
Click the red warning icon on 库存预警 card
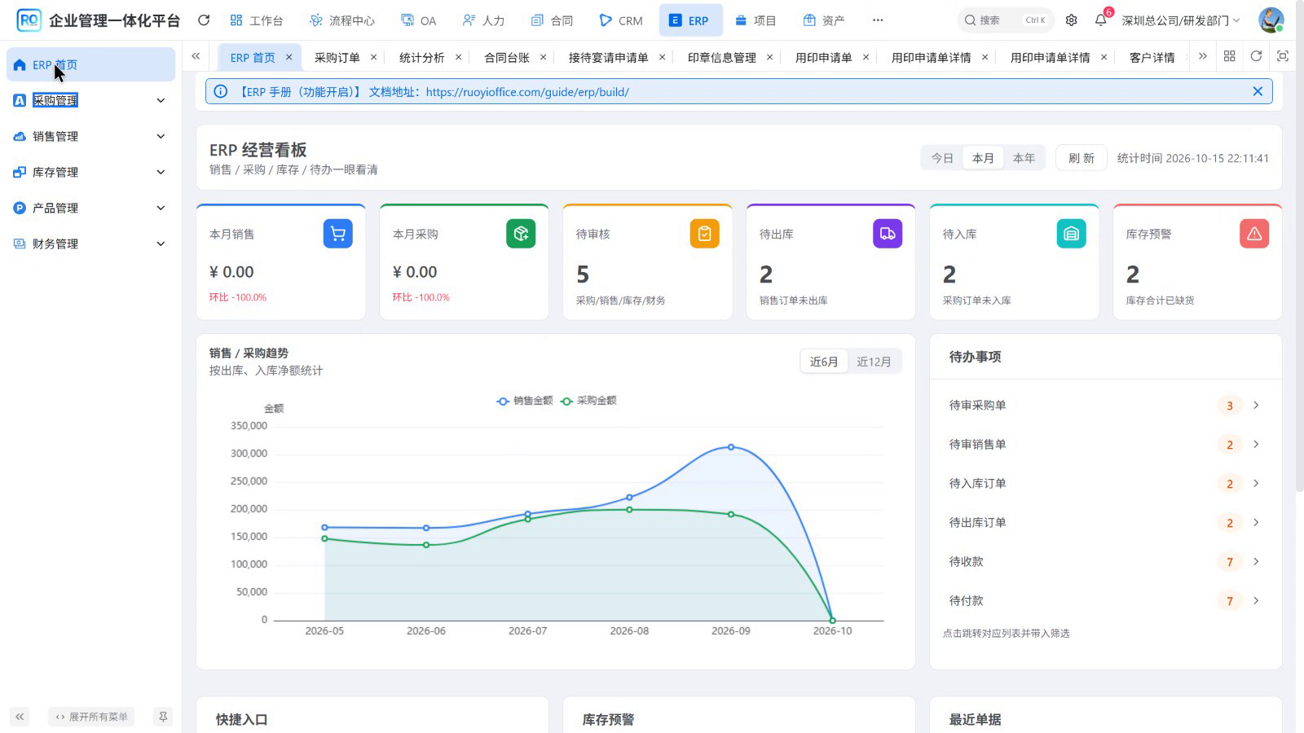1254,234
